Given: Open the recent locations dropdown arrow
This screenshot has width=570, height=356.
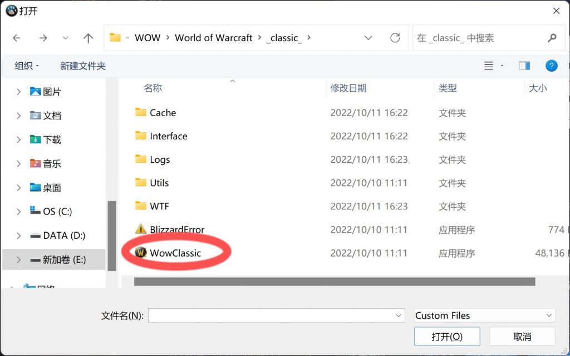Looking at the screenshot, I should (66, 38).
